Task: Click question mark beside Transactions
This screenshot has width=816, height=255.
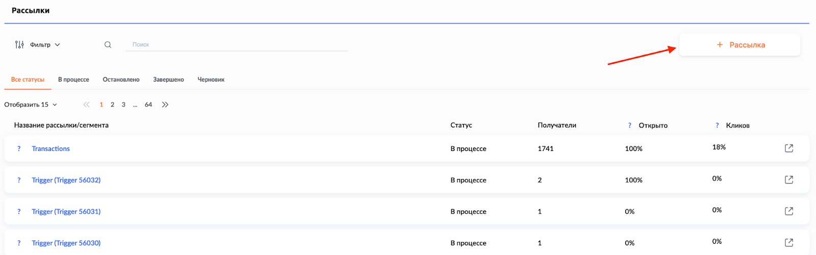Action: (19, 148)
